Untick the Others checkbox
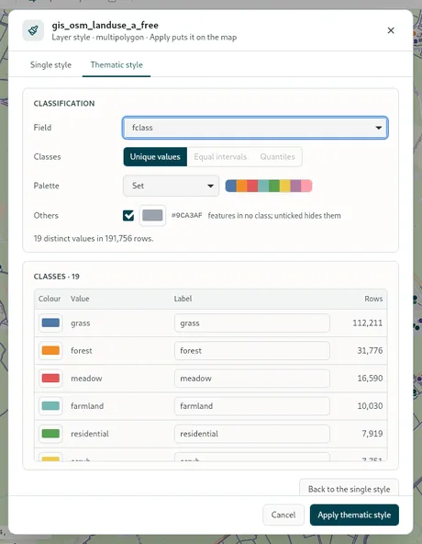The height and width of the screenshot is (544, 422). 128,215
